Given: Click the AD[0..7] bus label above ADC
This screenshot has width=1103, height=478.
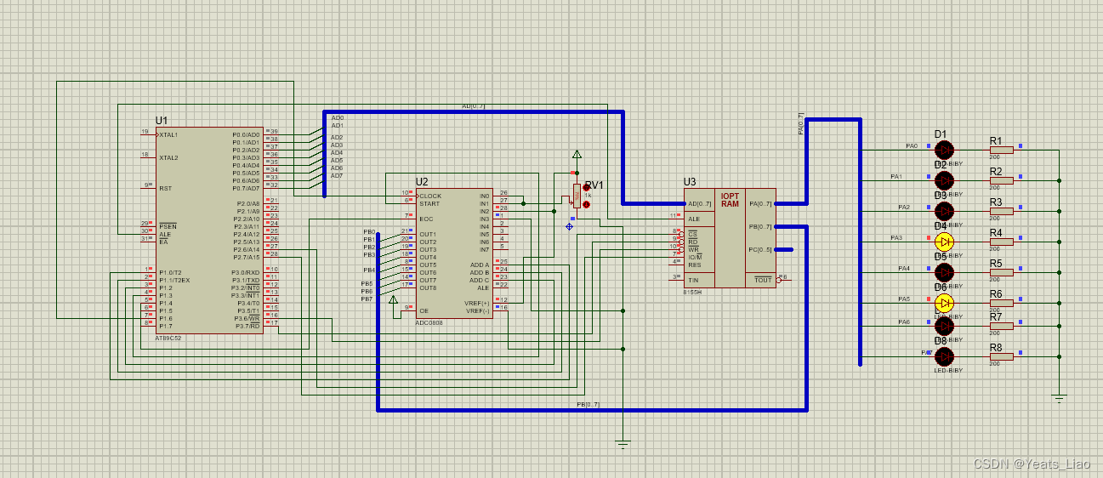Looking at the screenshot, I should click(x=474, y=106).
